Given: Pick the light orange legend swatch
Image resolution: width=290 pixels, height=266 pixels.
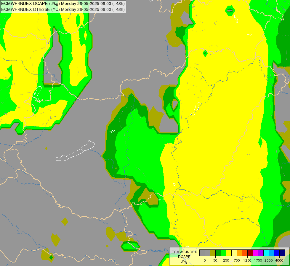Looking at the screenshot, I should (240, 253).
